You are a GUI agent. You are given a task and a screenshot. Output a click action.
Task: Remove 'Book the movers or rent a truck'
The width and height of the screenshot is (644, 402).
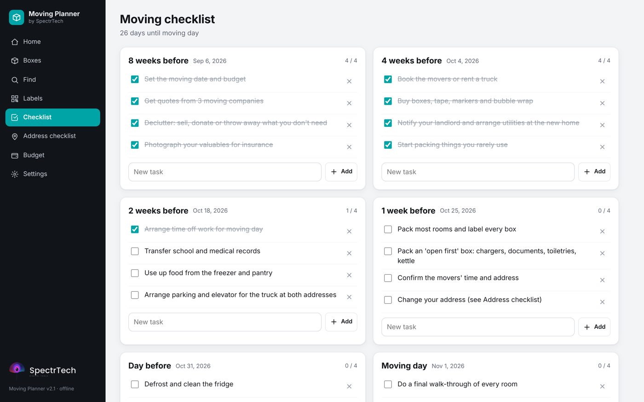602,81
